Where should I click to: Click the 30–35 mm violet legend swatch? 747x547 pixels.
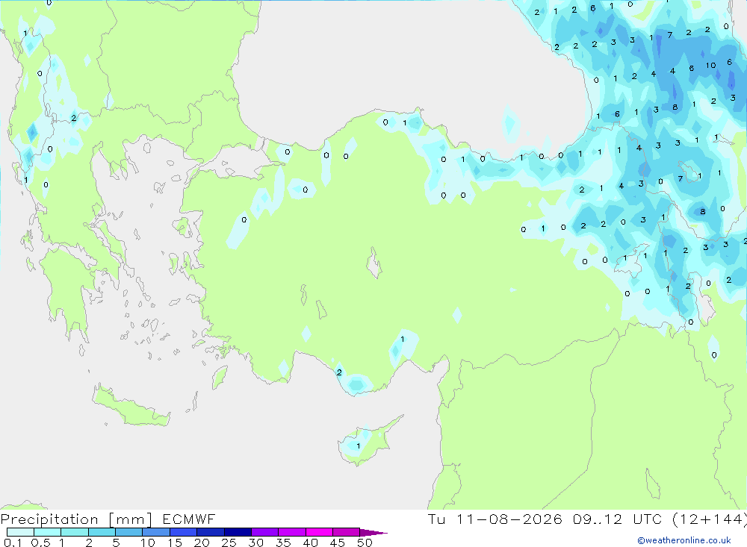click(x=264, y=532)
